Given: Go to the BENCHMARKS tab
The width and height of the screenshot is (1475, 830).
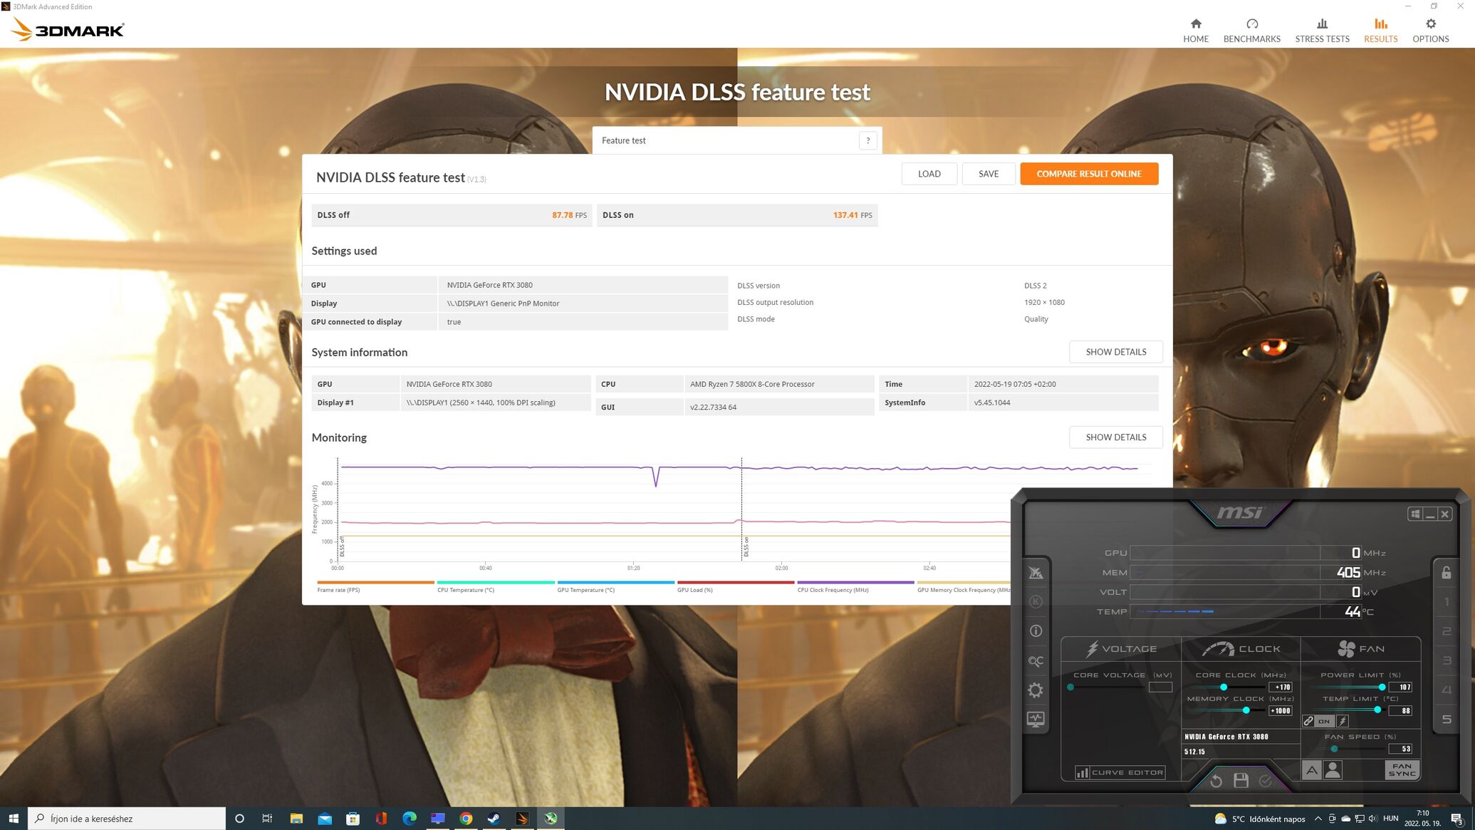Looking at the screenshot, I should click(x=1251, y=30).
